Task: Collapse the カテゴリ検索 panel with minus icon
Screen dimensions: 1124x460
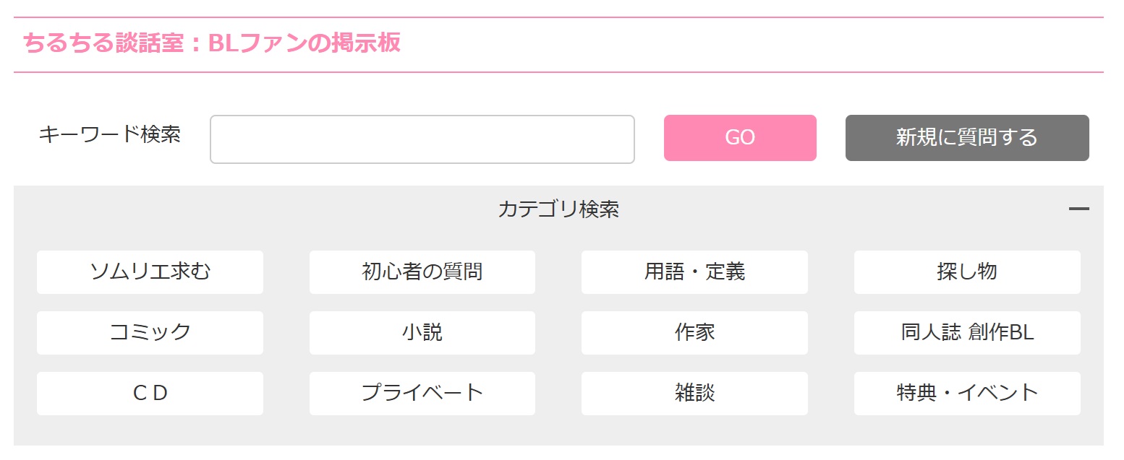Action: (1078, 209)
